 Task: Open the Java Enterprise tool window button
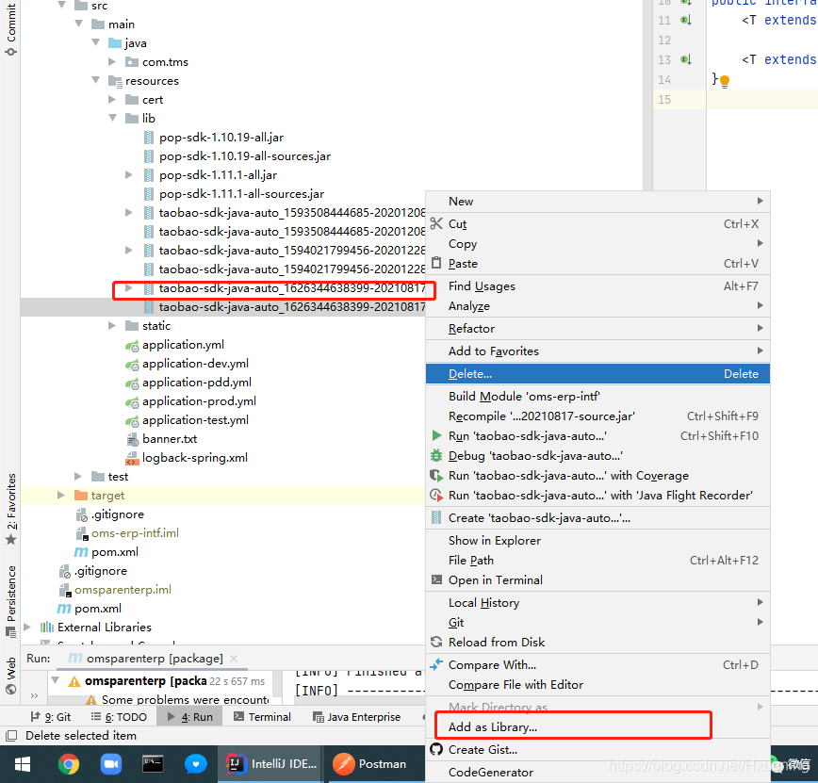(x=357, y=717)
